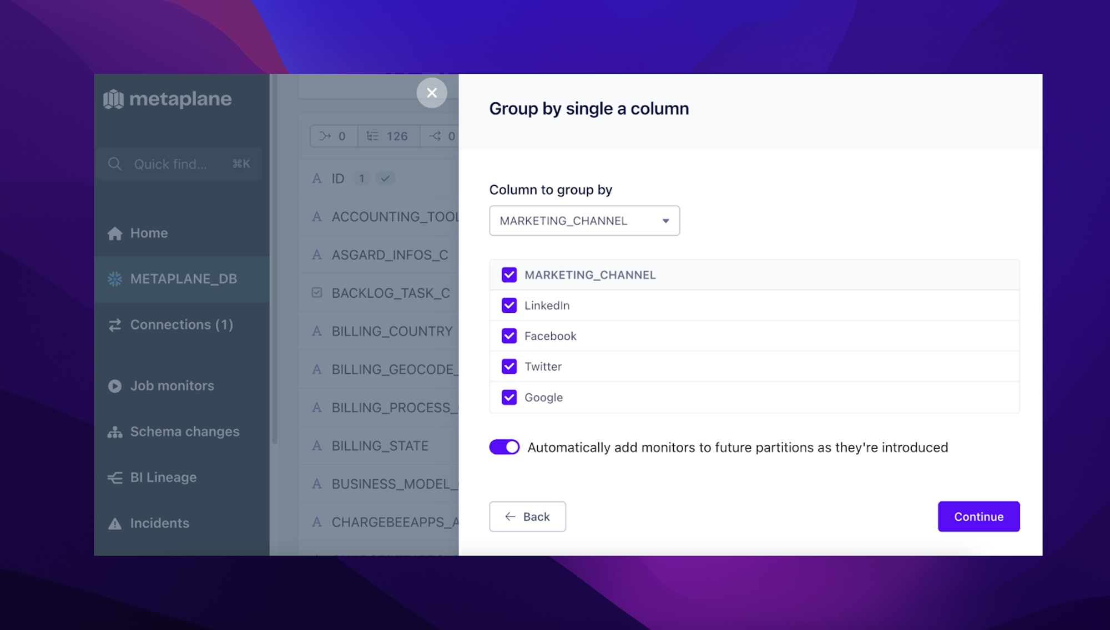Screen dimensions: 1110x630
Task: Click the METAPLANE_DB snowflake icon
Action: pyautogui.click(x=115, y=279)
